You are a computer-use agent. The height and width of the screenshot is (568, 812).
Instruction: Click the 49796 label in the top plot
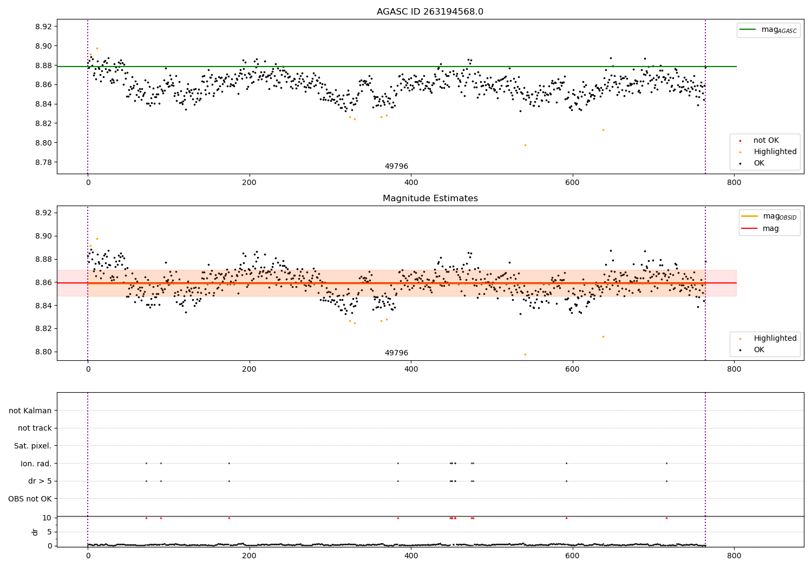point(396,167)
